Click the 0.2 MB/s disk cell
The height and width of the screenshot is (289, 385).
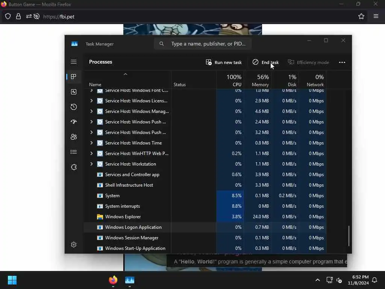click(x=285, y=196)
